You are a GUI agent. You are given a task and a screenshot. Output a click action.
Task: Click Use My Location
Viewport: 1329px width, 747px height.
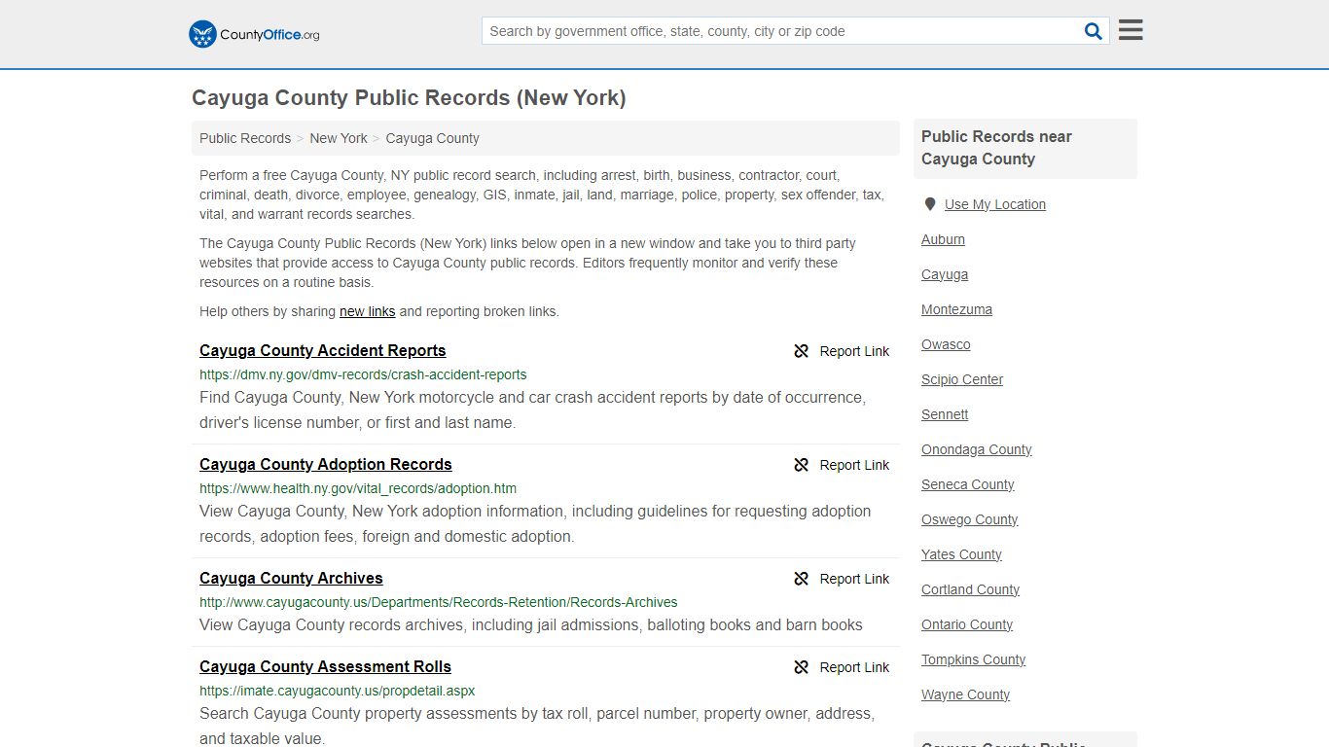pyautogui.click(x=995, y=204)
